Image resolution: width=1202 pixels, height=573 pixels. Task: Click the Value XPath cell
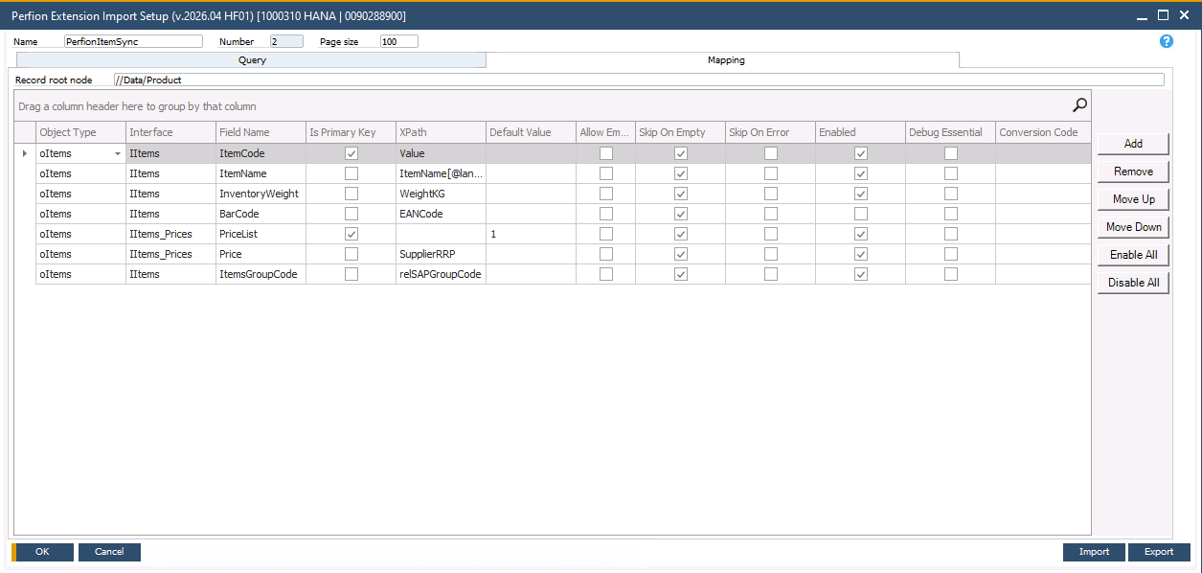(441, 153)
